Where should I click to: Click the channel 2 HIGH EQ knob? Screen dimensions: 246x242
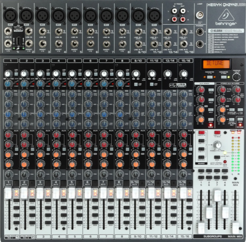tap(24, 94)
